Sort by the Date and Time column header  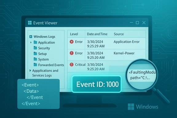pos(97,34)
